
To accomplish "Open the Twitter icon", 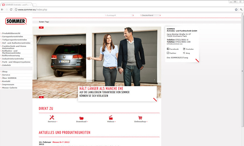I will (x=168, y=53).
